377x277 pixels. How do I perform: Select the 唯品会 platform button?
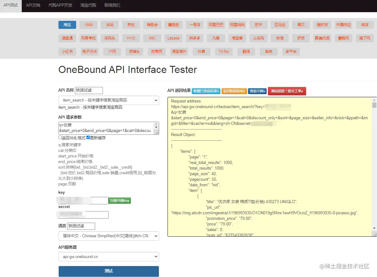[x=152, y=25]
